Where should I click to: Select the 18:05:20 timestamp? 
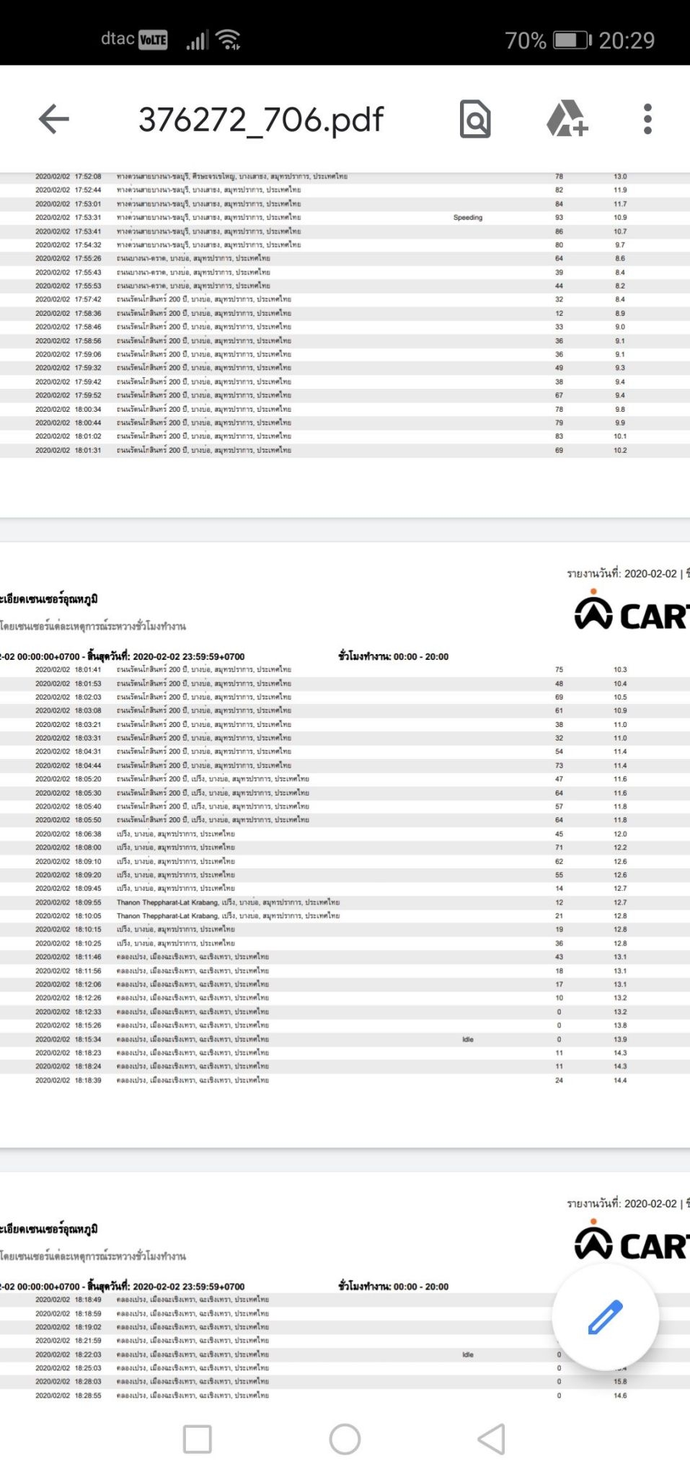pyautogui.click(x=88, y=779)
